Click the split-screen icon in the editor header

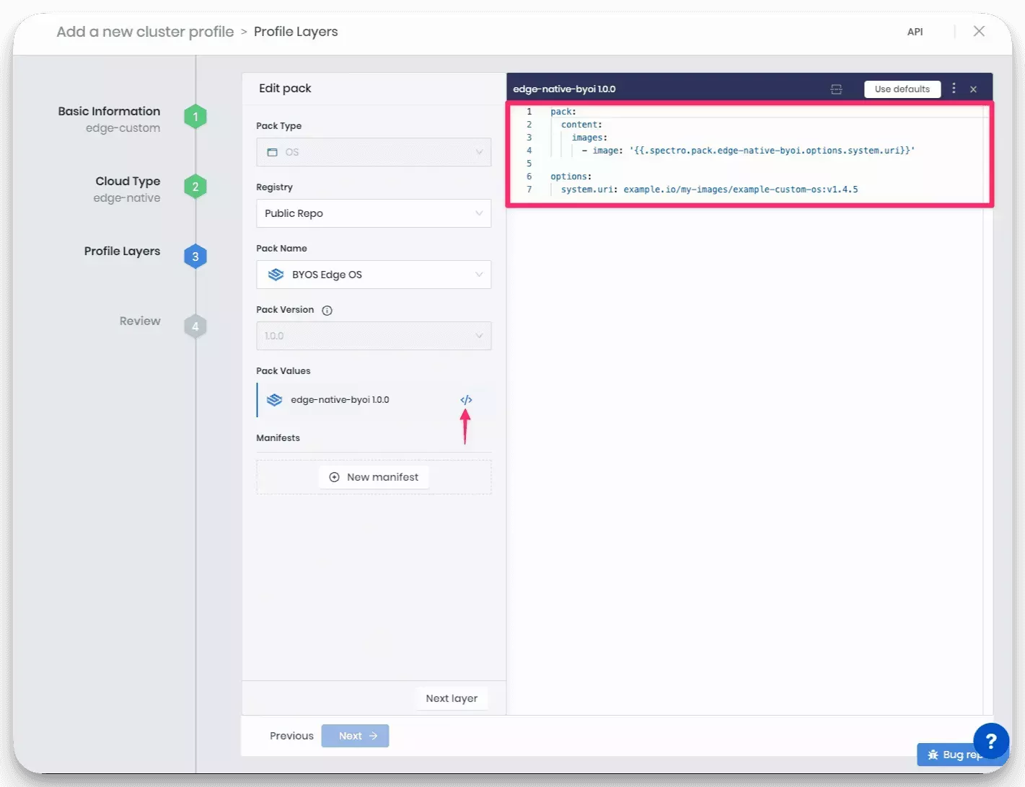coord(836,88)
